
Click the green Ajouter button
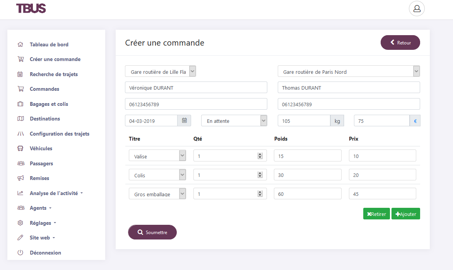[405, 214]
